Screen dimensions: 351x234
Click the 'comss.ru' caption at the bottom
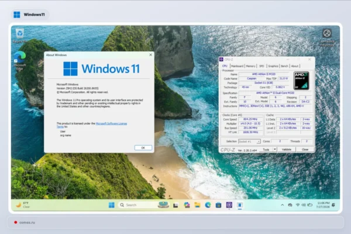tap(27, 222)
